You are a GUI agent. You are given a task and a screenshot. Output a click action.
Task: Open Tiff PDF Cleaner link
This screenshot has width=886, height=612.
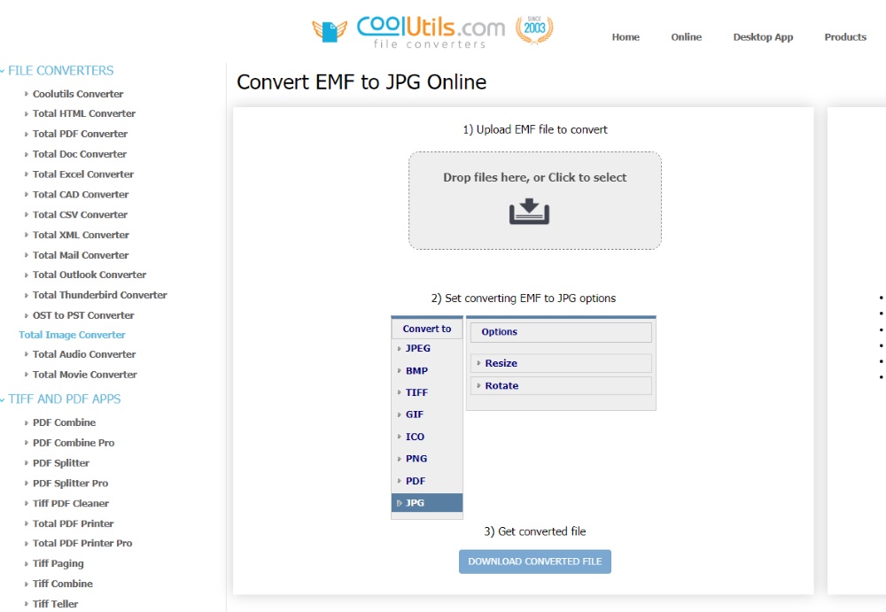70,503
